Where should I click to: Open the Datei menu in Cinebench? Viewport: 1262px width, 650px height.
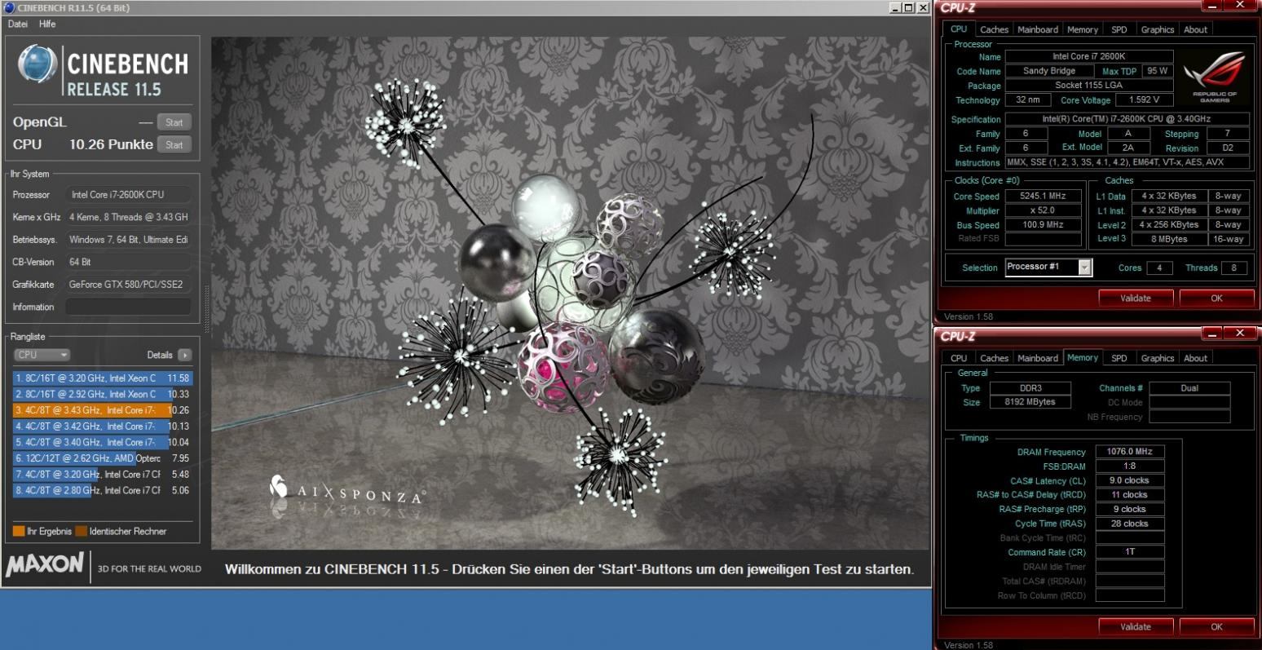pyautogui.click(x=18, y=24)
